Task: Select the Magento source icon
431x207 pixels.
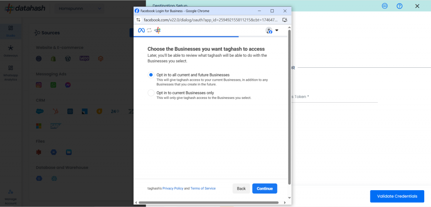Action: pos(101,58)
